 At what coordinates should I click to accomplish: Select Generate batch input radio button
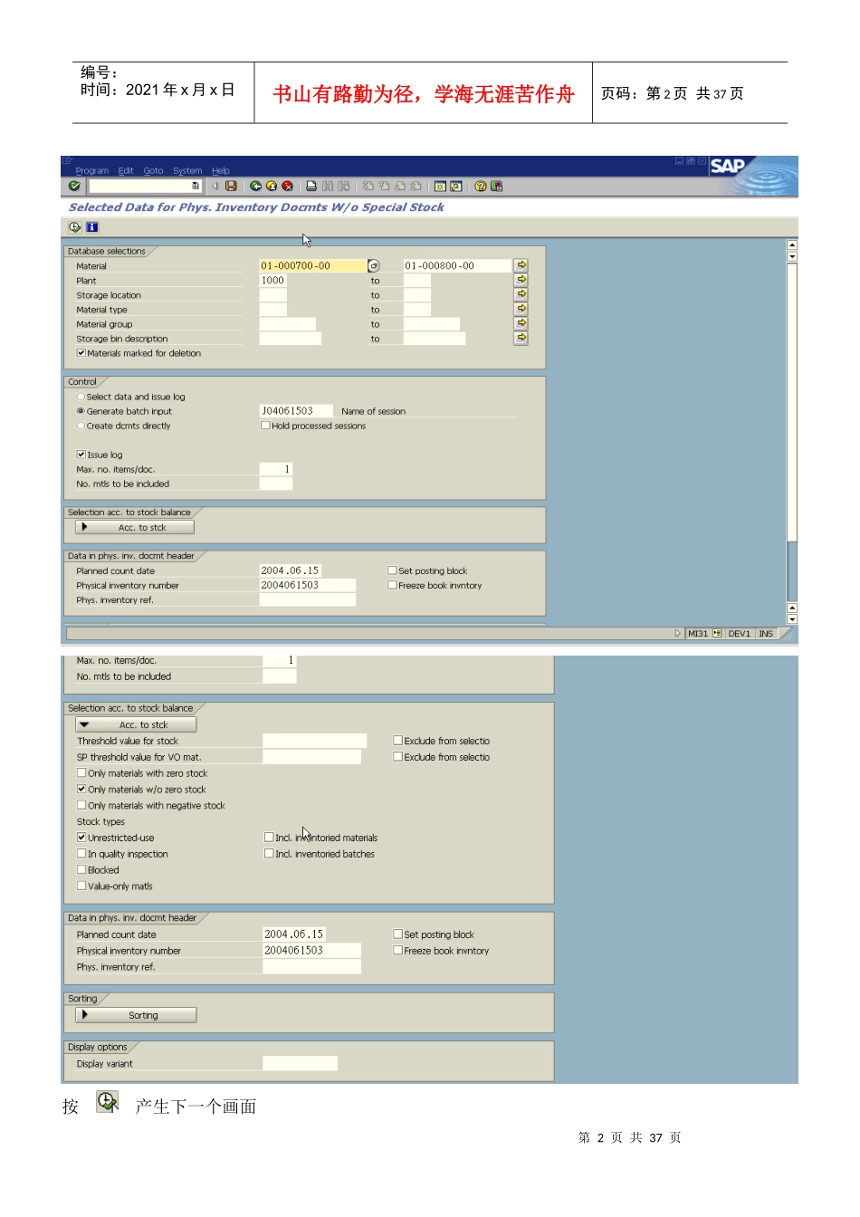point(81,411)
